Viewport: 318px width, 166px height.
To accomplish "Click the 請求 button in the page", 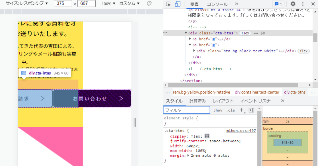I will point(35,99).
